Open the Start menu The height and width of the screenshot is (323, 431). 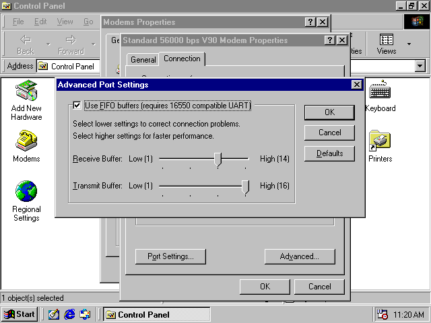(20, 314)
